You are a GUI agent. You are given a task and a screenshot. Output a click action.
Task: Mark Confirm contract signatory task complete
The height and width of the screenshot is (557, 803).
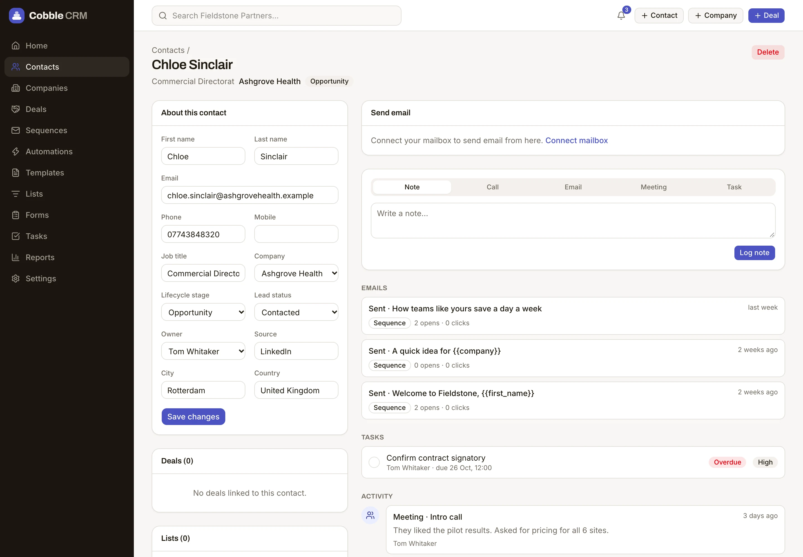click(374, 462)
